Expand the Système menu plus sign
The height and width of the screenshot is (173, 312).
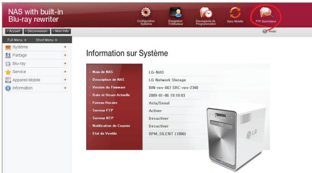pos(65,47)
